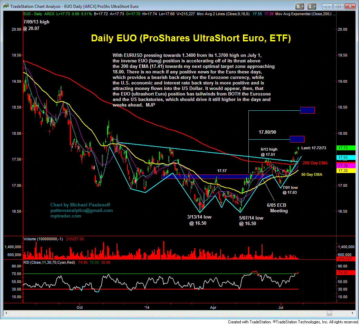Click the "'14" date-axis label
359x324 pixels.
[147, 307]
